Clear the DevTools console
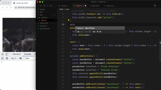The height and width of the screenshot is (90, 161). pyautogui.click(x=7, y=58)
